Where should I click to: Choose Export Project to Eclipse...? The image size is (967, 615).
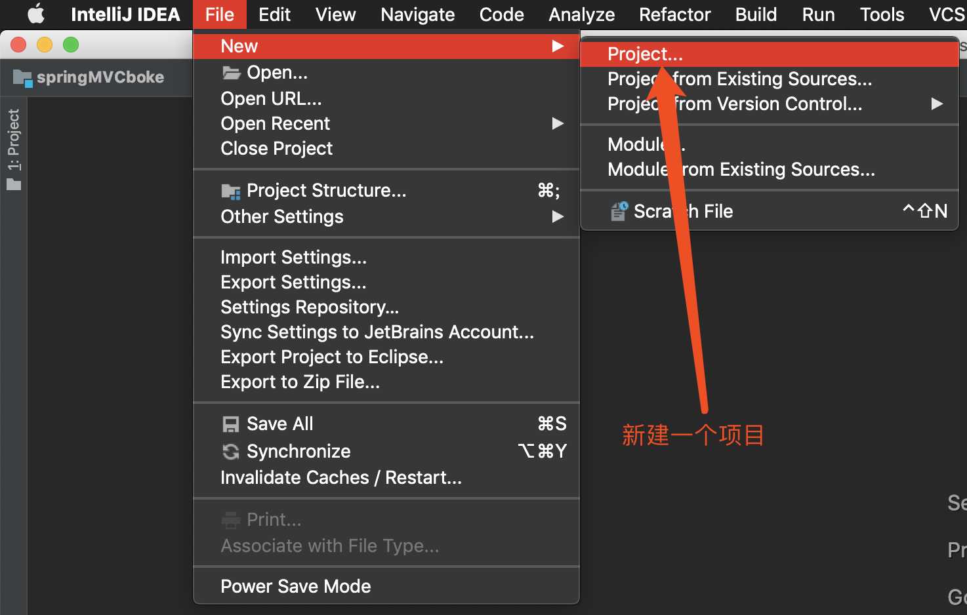386,357
